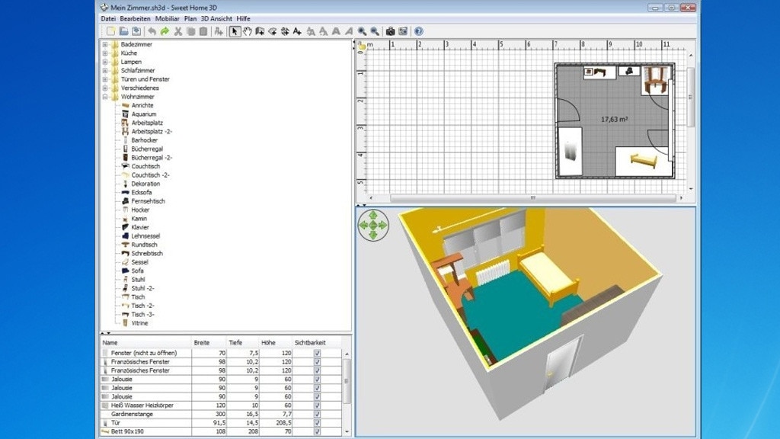The width and height of the screenshot is (780, 439).
Task: Sort furniture by Name column header
Action: (x=145, y=342)
